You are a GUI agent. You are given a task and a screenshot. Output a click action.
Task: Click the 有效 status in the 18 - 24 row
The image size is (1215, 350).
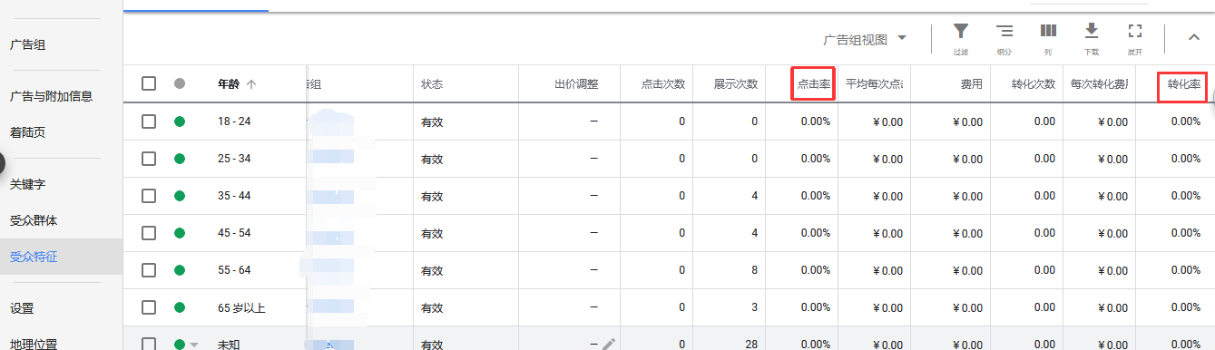(x=432, y=122)
